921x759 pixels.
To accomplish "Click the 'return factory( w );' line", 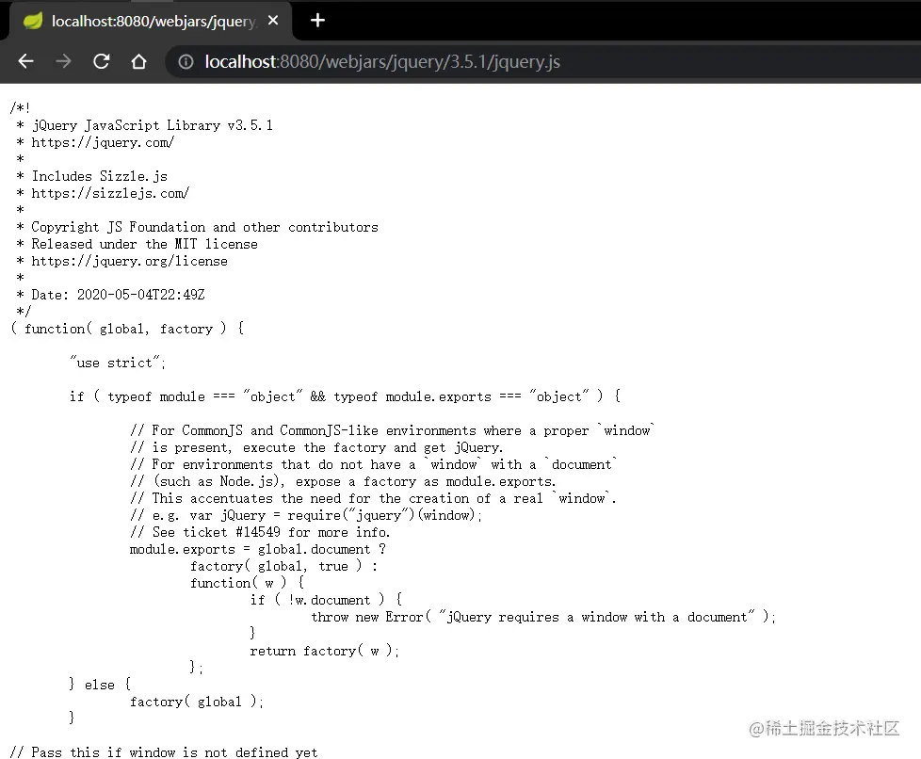I will (x=325, y=651).
